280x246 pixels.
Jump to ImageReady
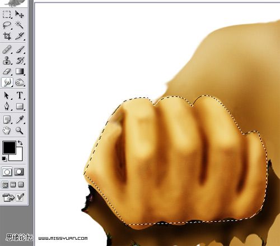8,197
